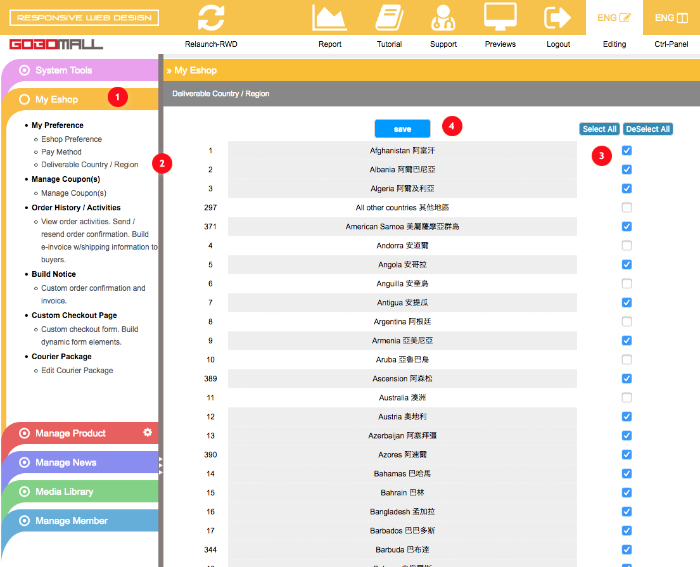The height and width of the screenshot is (567, 700).
Task: Uncheck the Ascension checkbox
Action: point(627,379)
